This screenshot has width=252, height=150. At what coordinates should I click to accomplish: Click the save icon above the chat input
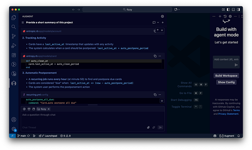coord(34,109)
